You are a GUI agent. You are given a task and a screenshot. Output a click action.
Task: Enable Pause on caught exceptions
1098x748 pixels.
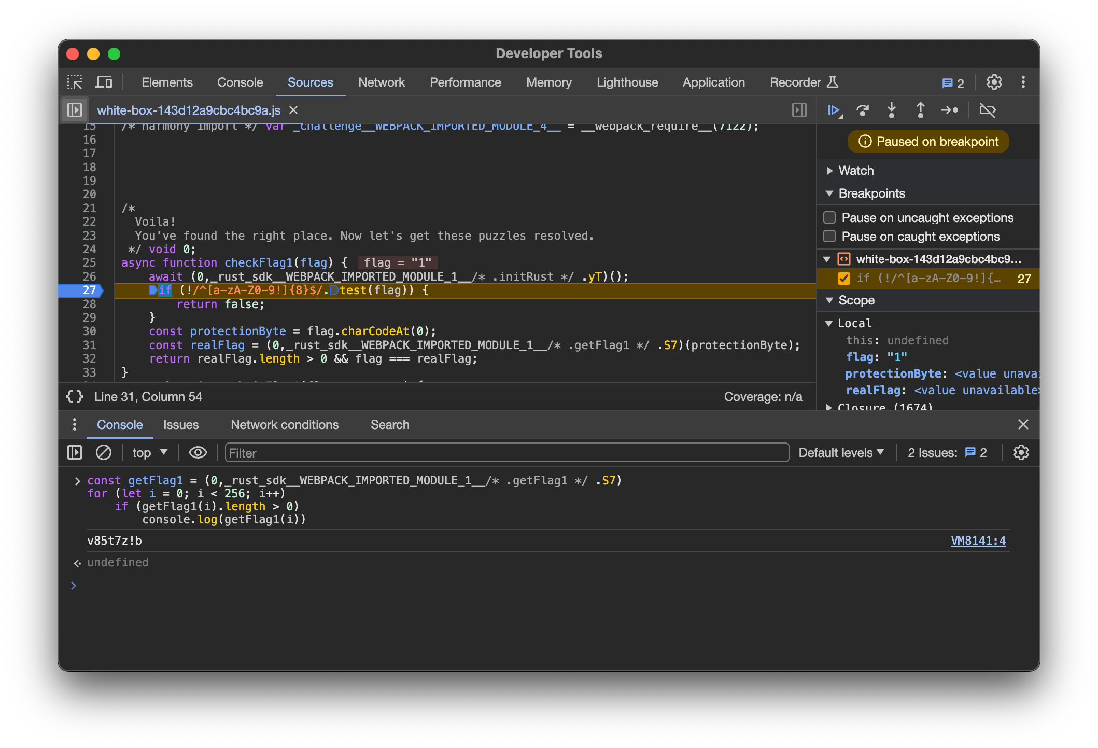pos(829,236)
